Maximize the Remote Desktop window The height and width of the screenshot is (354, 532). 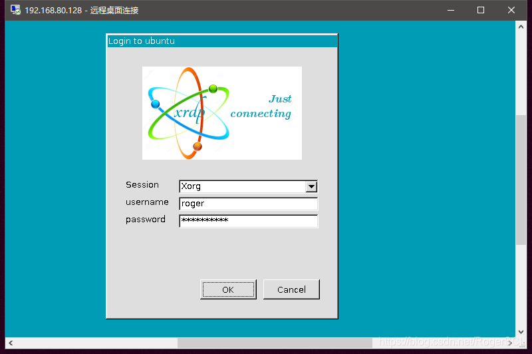pos(481,10)
